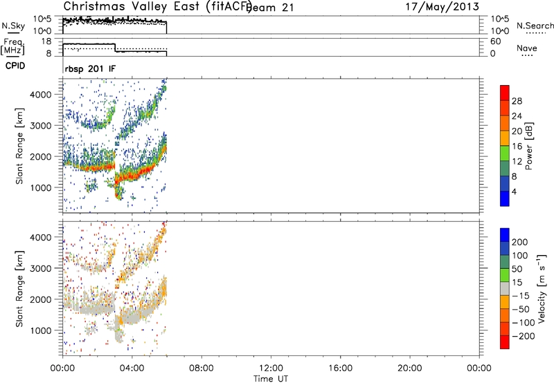
Task: Click the red top of power colorbar
Action: pyautogui.click(x=505, y=93)
